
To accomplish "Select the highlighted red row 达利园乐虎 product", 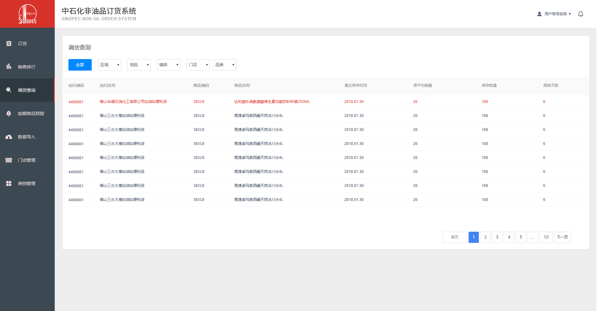I will click(272, 102).
